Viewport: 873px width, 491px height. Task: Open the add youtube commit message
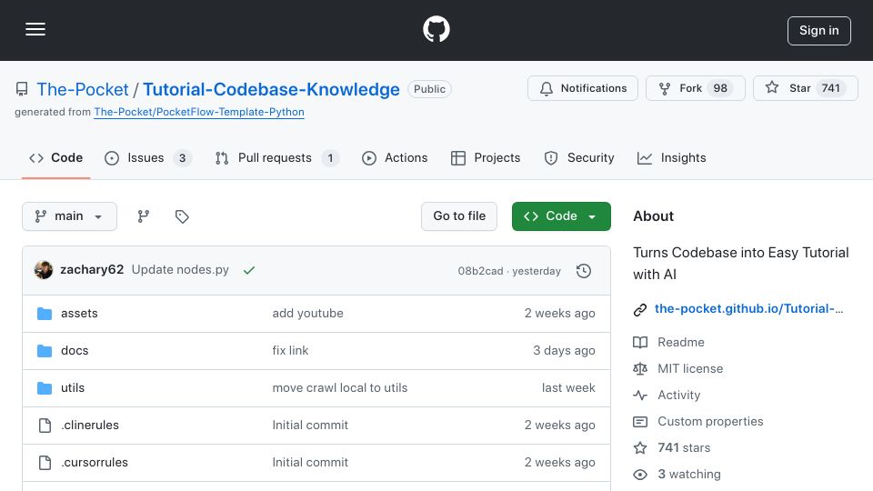tap(308, 314)
